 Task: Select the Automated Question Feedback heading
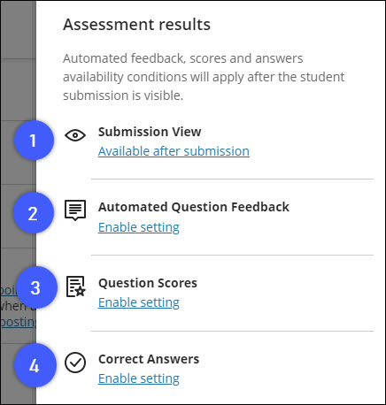pyautogui.click(x=194, y=207)
